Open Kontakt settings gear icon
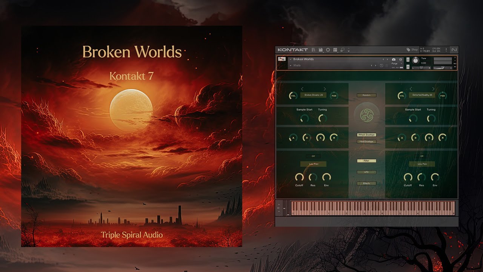Screen dimensions: 483x272 (x=328, y=50)
